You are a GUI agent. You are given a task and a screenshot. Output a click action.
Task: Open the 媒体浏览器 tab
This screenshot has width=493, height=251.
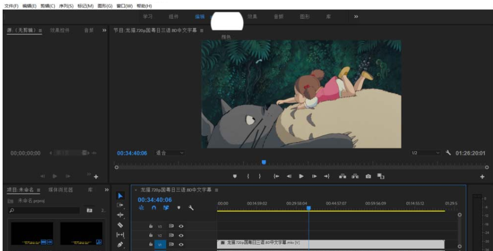(x=61, y=190)
